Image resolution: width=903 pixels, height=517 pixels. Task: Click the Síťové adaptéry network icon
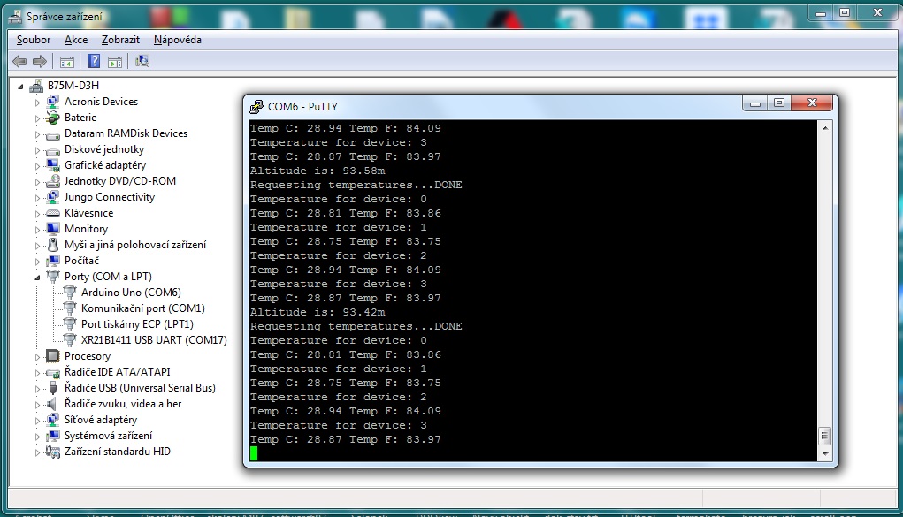53,421
